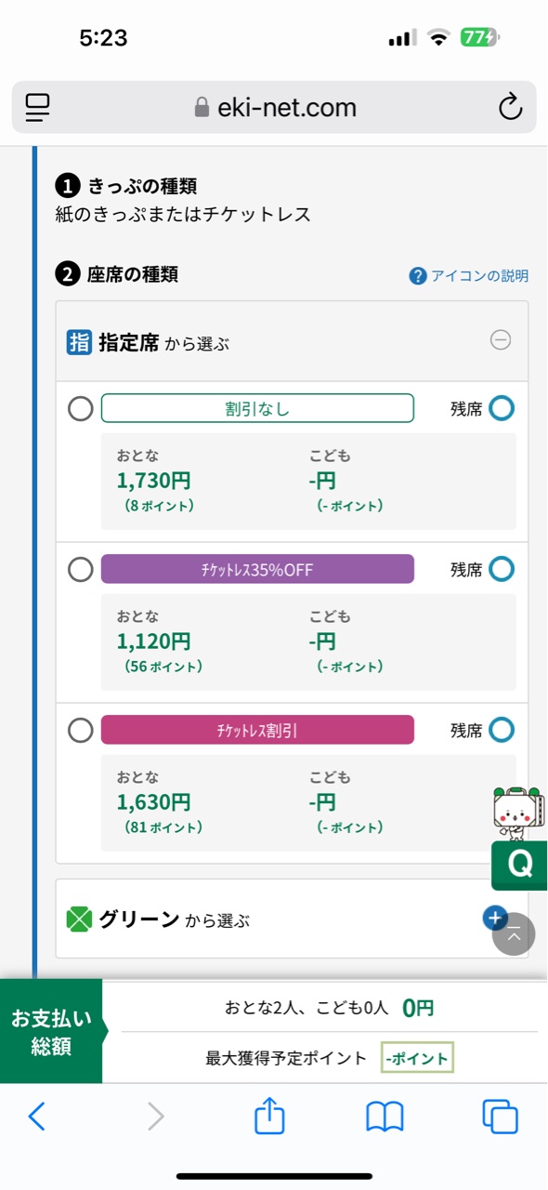
Task: Open Safari bookmarks book icon
Action: coord(385,1117)
